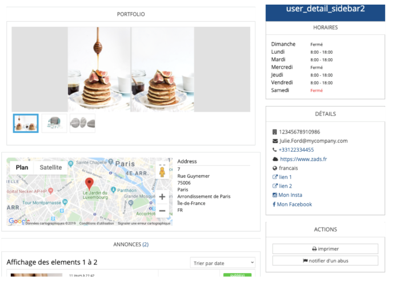Click the external link icon beside lien 2
Viewport: 400px width, 284px height.
pos(275,186)
